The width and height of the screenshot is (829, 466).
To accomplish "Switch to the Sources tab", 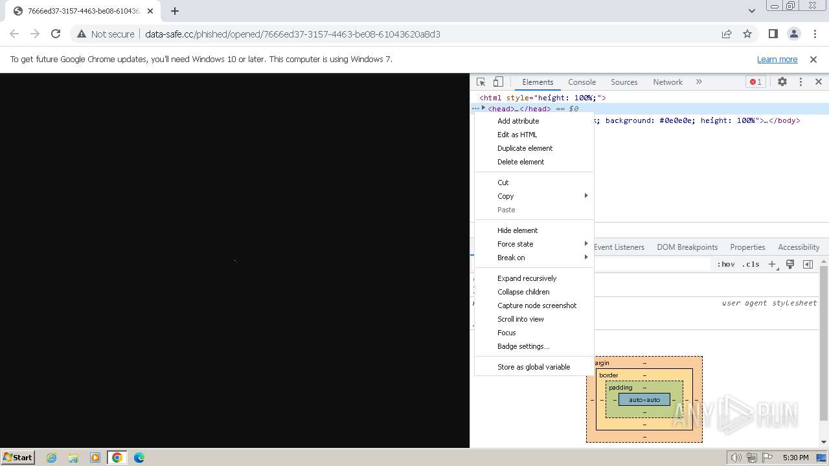I will pos(624,82).
